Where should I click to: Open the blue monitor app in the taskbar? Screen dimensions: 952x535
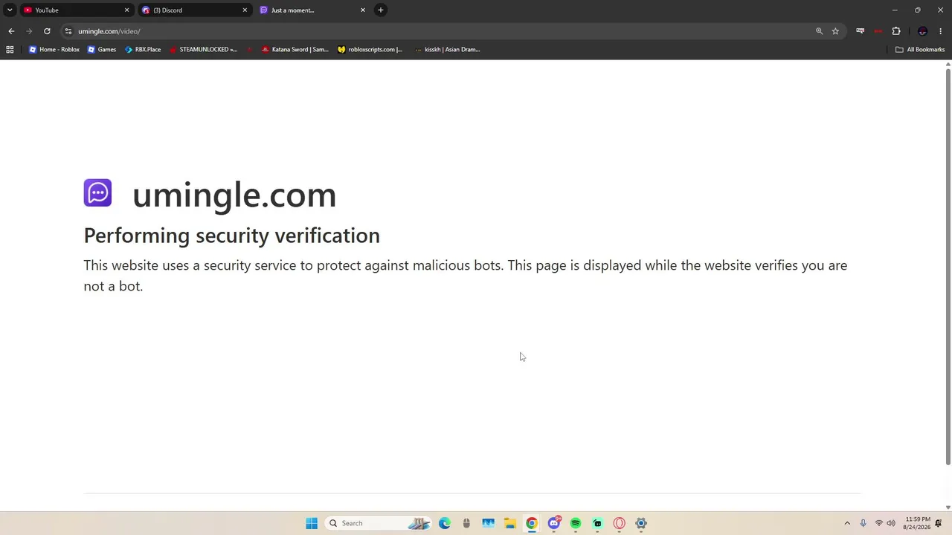coord(488,523)
